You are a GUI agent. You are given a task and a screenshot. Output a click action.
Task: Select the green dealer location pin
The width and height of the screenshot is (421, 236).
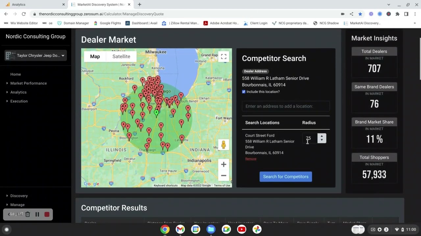156,113
